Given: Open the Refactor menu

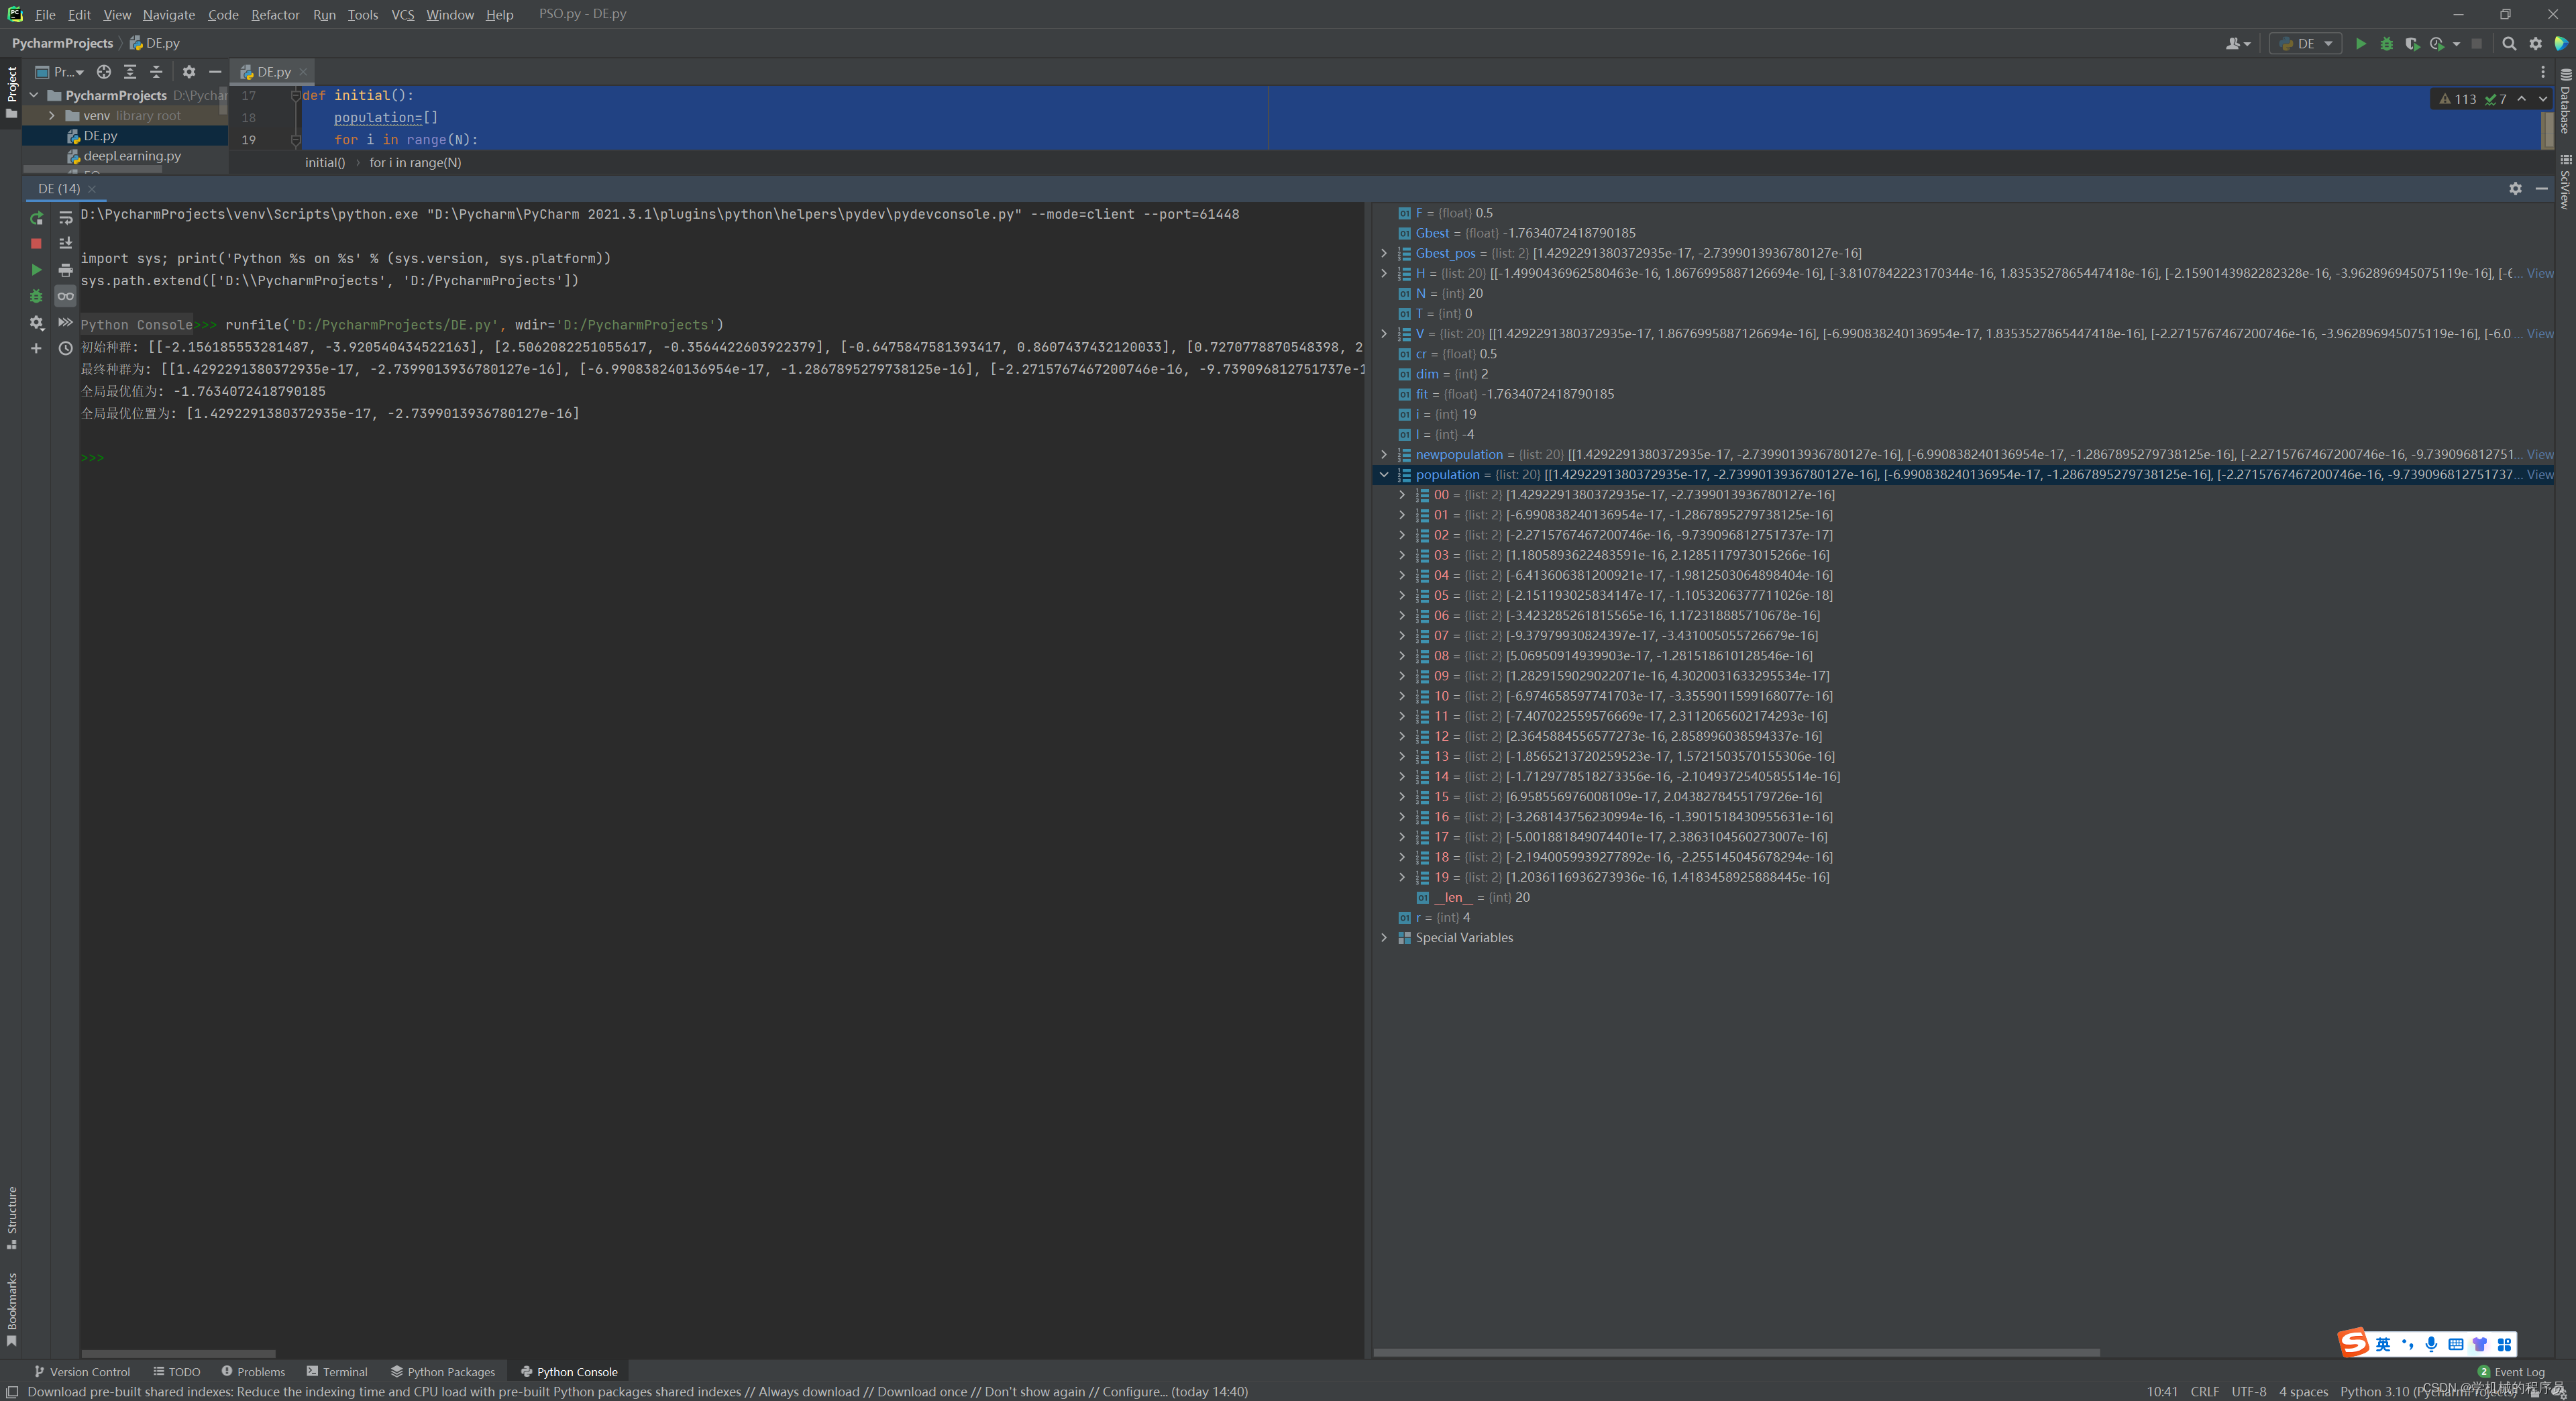Looking at the screenshot, I should 275,15.
